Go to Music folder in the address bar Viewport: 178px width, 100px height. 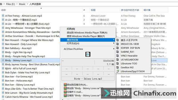[22, 4]
